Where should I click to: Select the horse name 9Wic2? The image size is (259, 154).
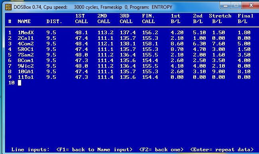click(26, 66)
